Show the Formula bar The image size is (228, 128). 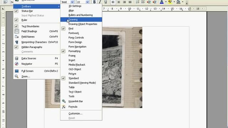tap(81, 107)
